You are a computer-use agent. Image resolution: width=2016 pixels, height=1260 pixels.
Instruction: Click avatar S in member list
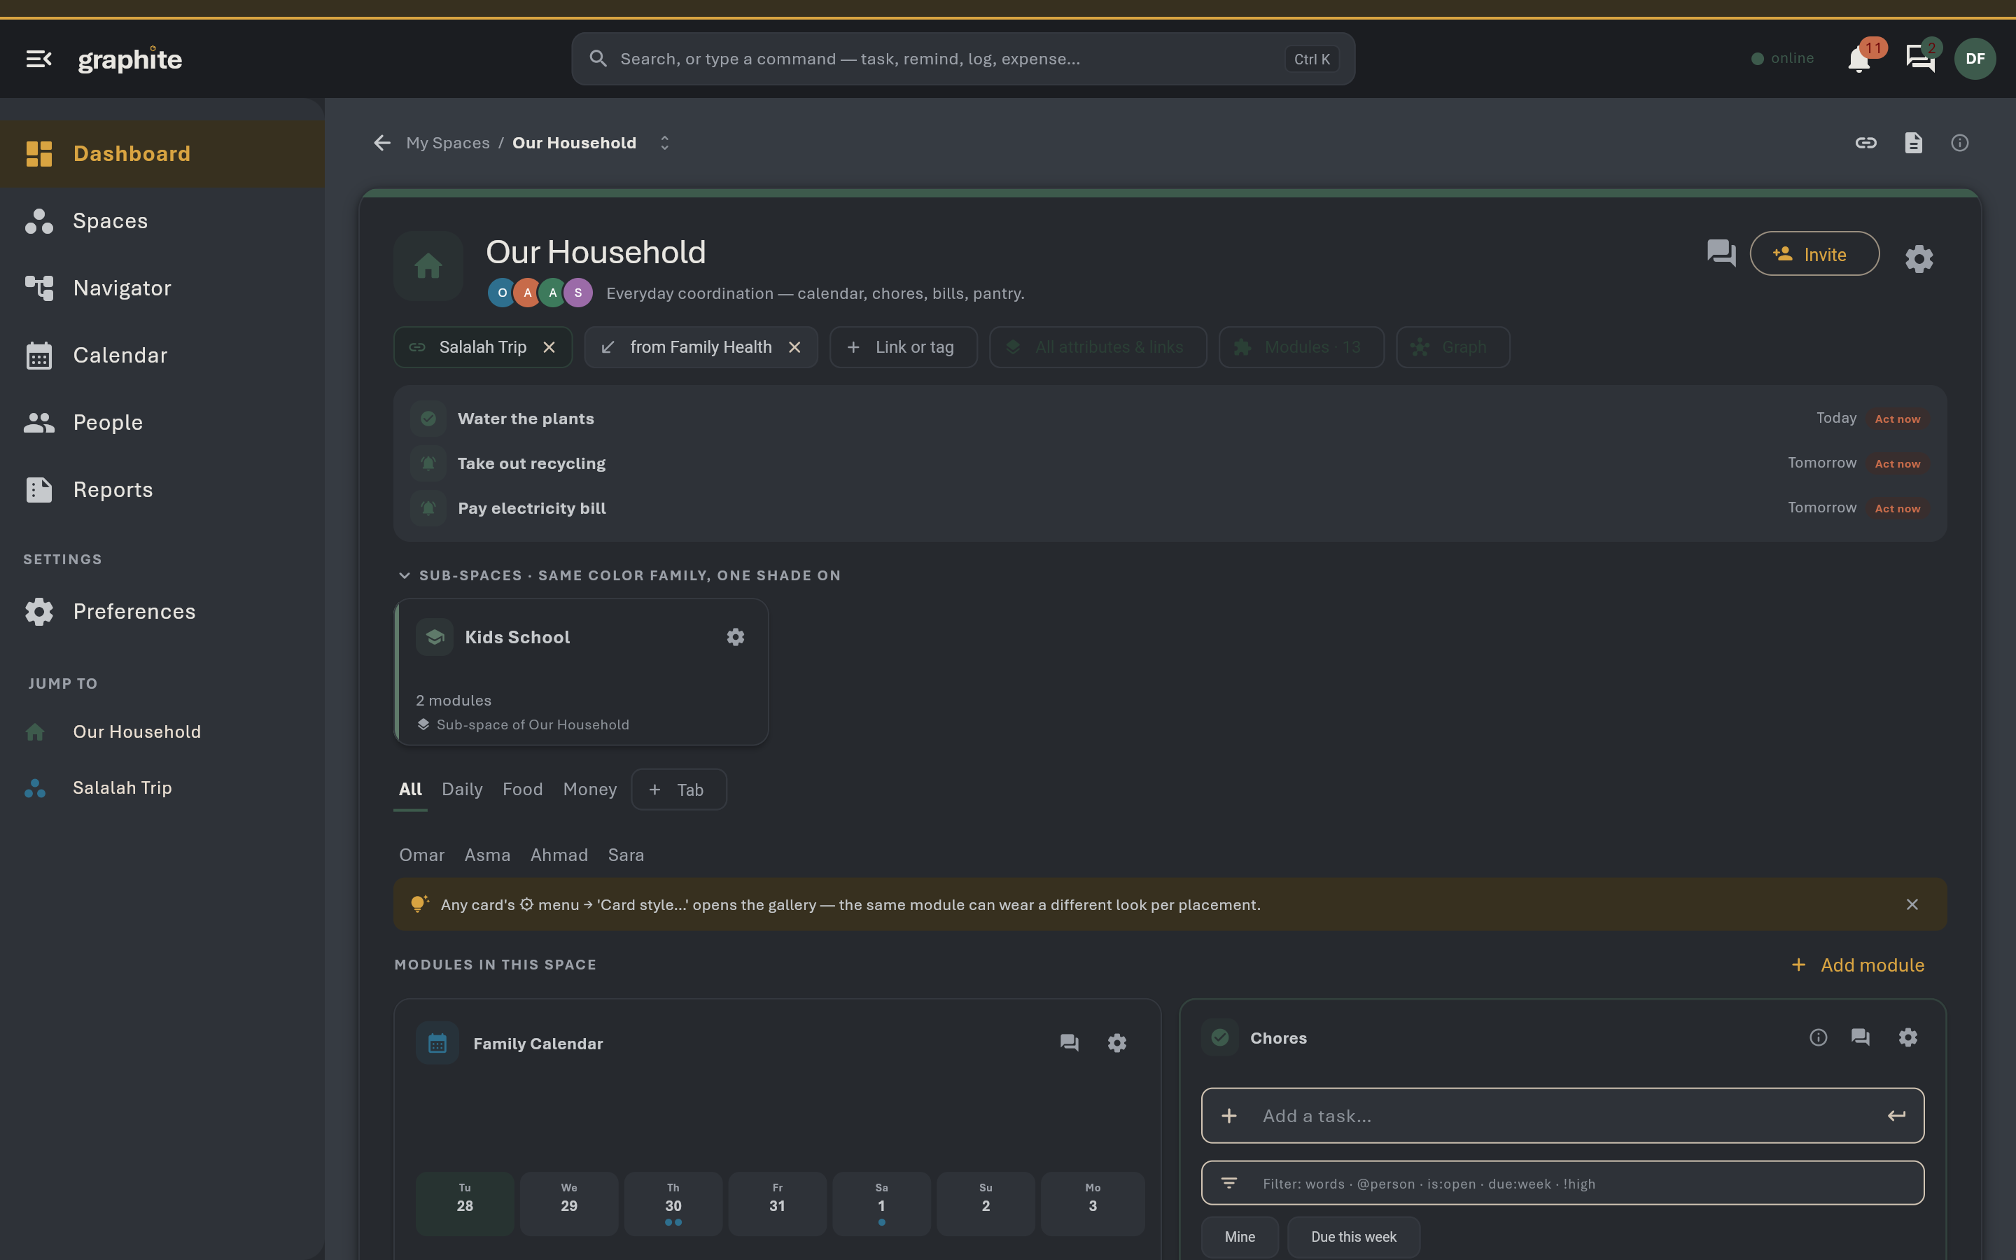coord(578,293)
